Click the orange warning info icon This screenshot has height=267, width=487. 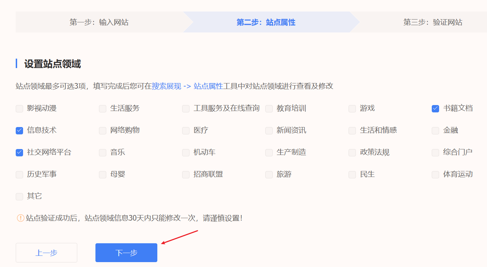pos(21,218)
